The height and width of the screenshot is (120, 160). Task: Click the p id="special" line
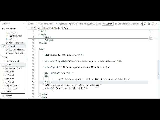coord(76,67)
